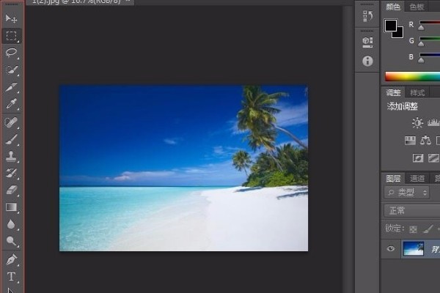
Task: Toggle lock image pixels brush icon
Action: pos(428,229)
